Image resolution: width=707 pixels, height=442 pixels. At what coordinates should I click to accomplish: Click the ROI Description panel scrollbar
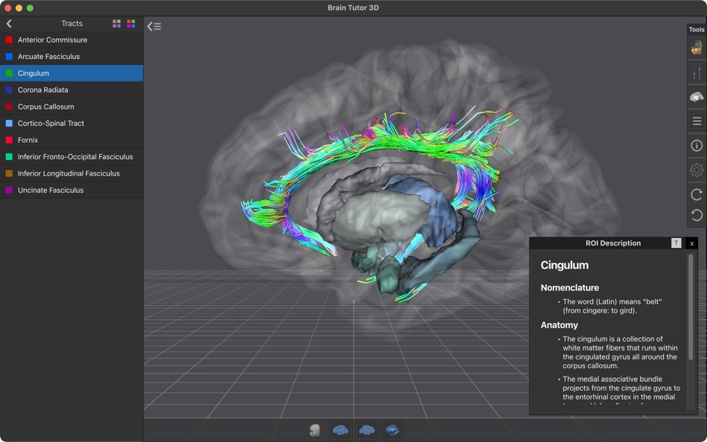pos(691,307)
